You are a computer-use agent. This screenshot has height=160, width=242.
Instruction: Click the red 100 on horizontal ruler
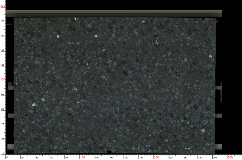click(82, 157)
